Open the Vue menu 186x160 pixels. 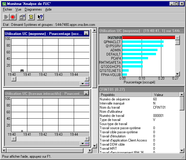pyautogui.click(x=19, y=9)
